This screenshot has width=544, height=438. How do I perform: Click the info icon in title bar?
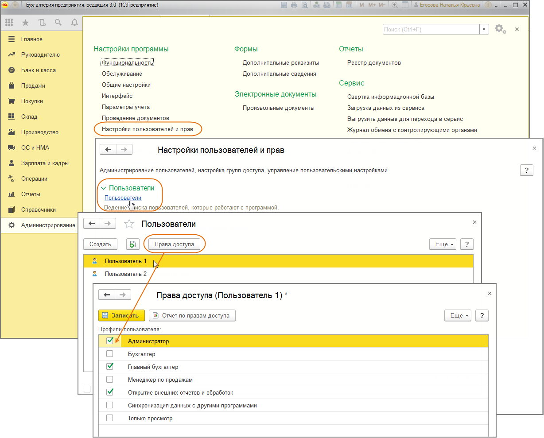[488, 5]
